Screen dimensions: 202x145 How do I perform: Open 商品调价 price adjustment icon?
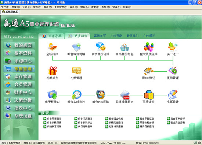tap(149, 95)
